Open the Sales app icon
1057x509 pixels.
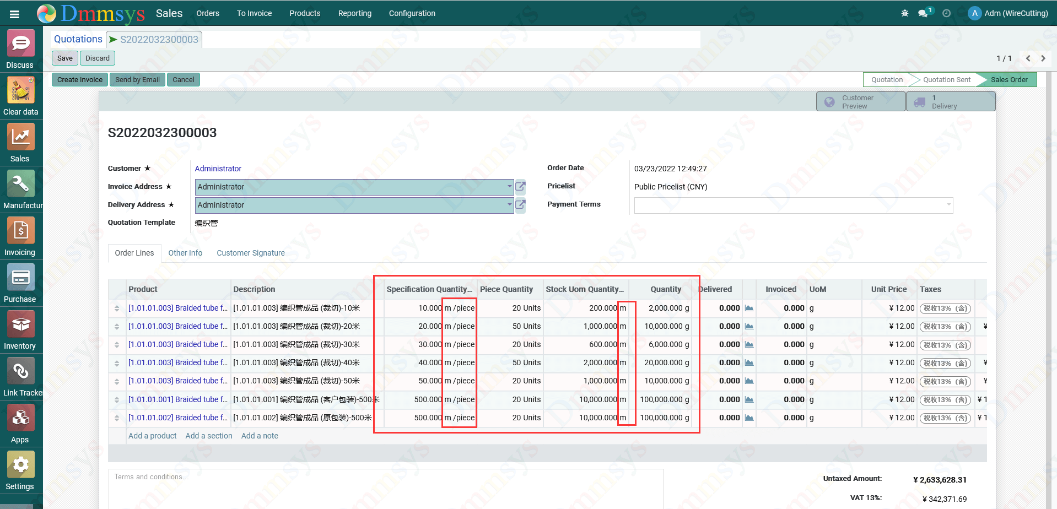(20, 143)
